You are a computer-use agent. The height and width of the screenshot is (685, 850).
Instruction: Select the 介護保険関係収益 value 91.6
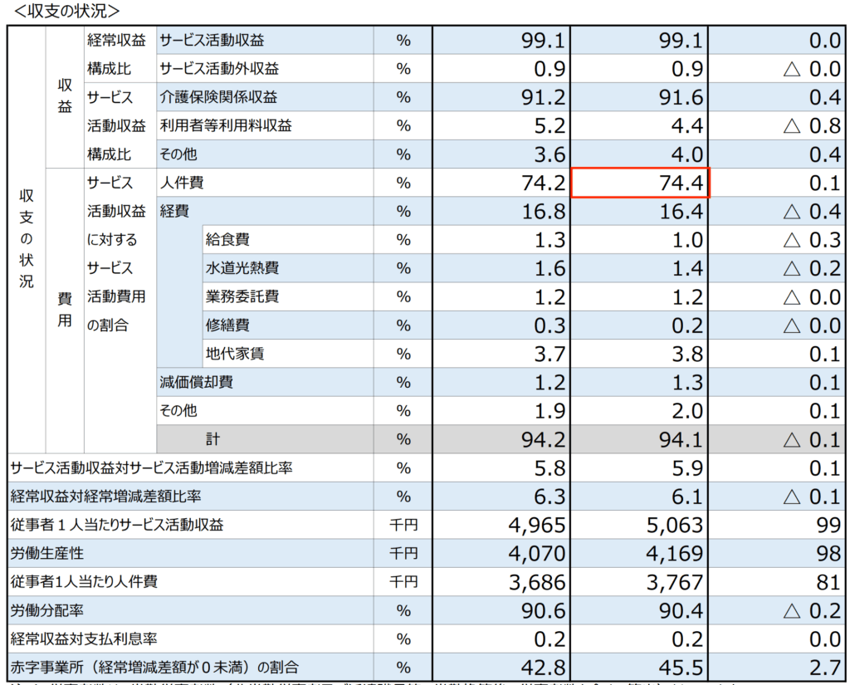pos(639,96)
